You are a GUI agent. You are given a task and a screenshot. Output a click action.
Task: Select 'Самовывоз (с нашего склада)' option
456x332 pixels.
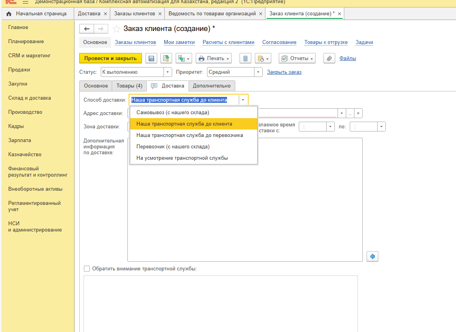(x=173, y=112)
